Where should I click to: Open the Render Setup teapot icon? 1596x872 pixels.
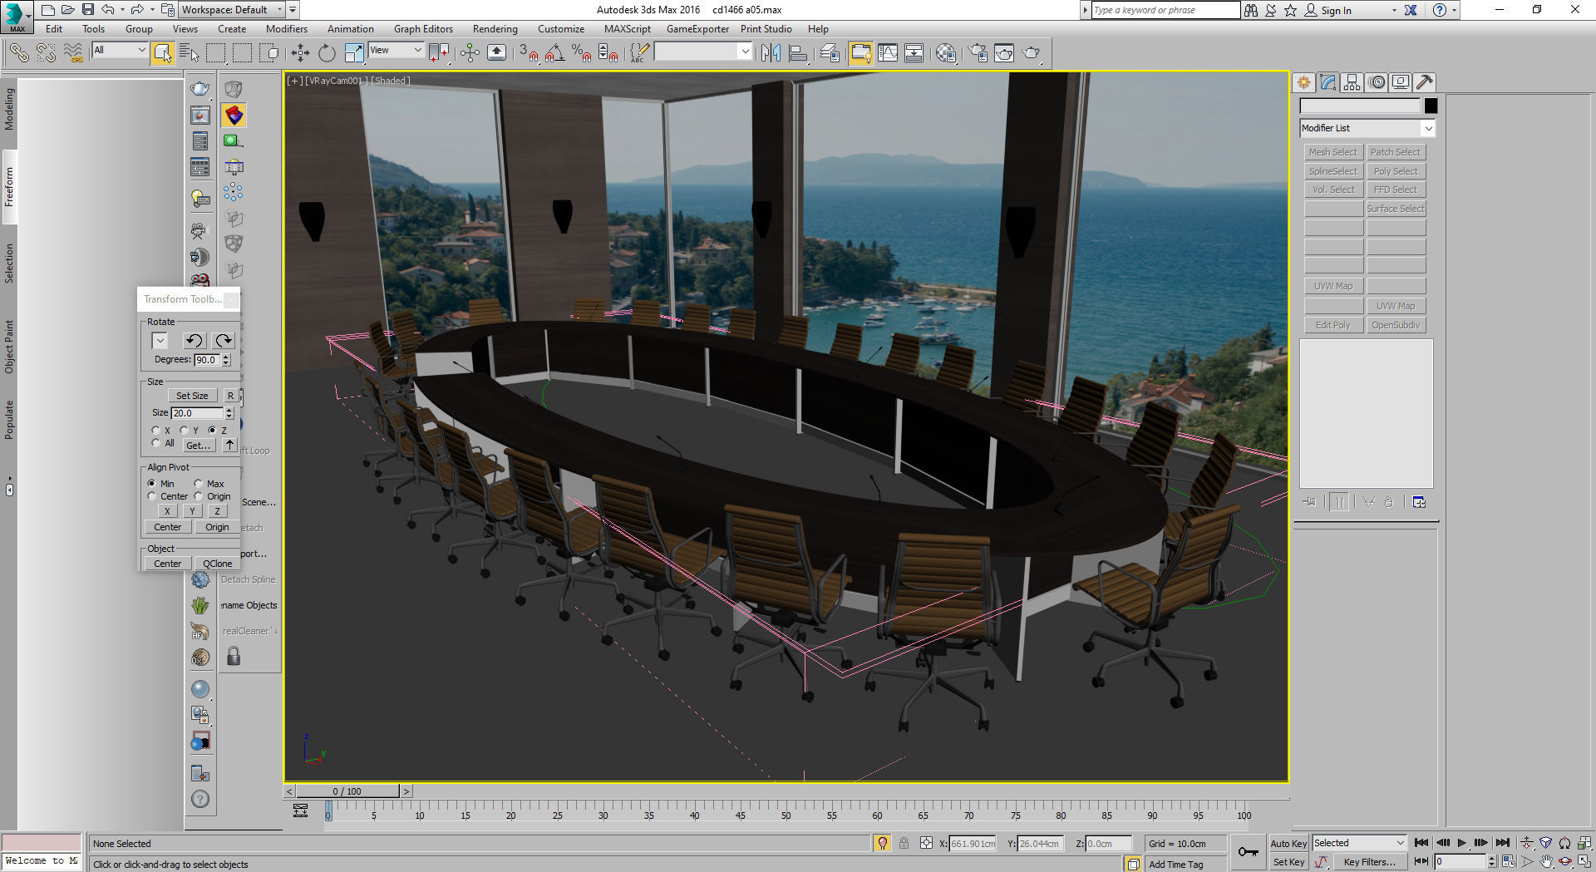click(x=978, y=53)
